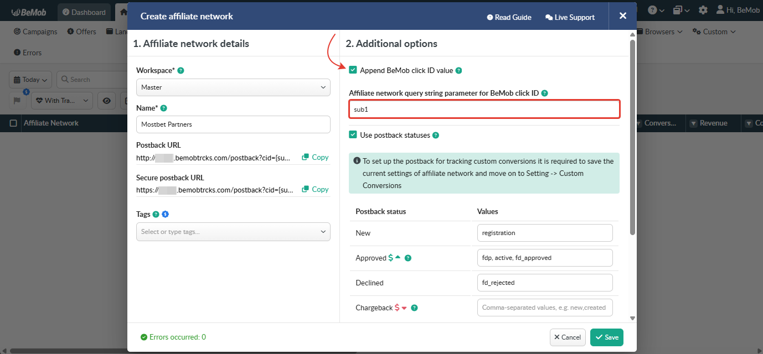The height and width of the screenshot is (354, 763).
Task: Open the Campaigns menu item
Action: [x=35, y=32]
